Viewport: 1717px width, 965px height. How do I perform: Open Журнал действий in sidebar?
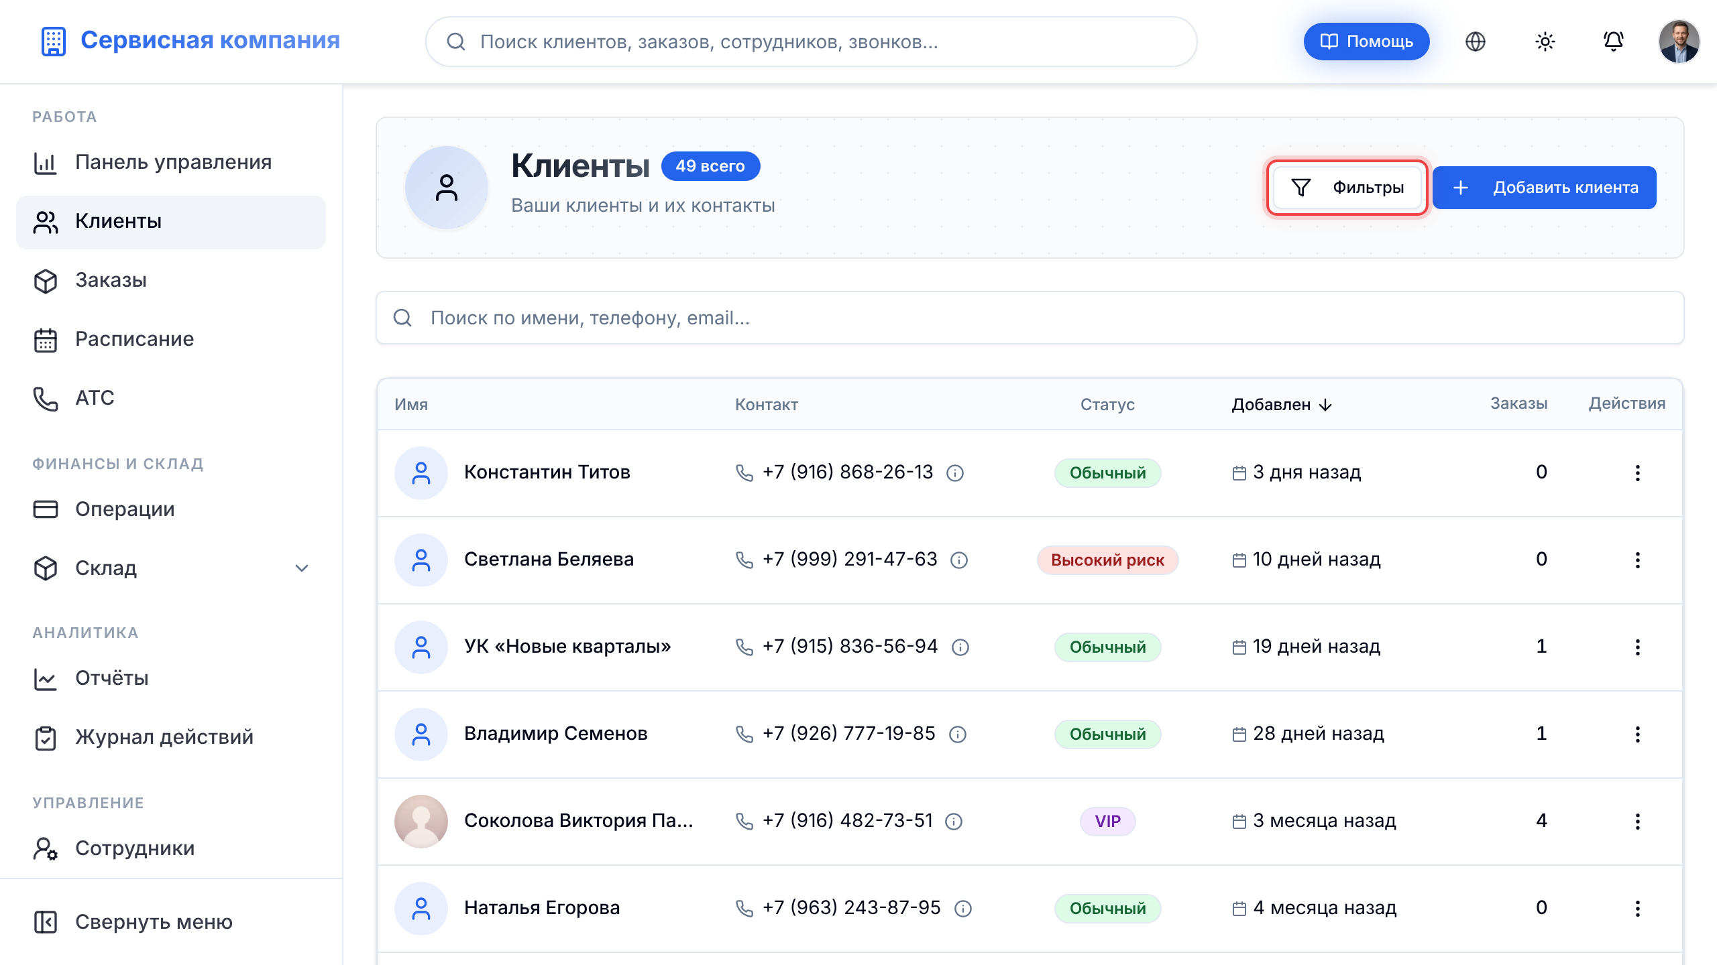pyautogui.click(x=171, y=737)
